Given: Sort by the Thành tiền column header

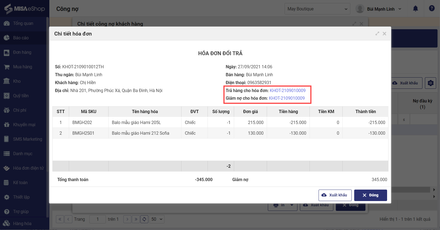Looking at the screenshot, I should (x=365, y=111).
